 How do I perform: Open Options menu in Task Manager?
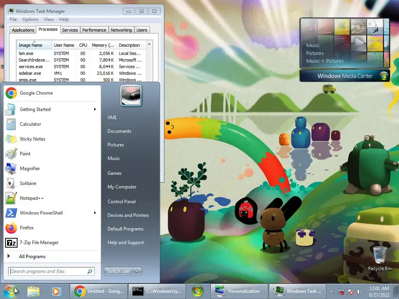[30, 19]
